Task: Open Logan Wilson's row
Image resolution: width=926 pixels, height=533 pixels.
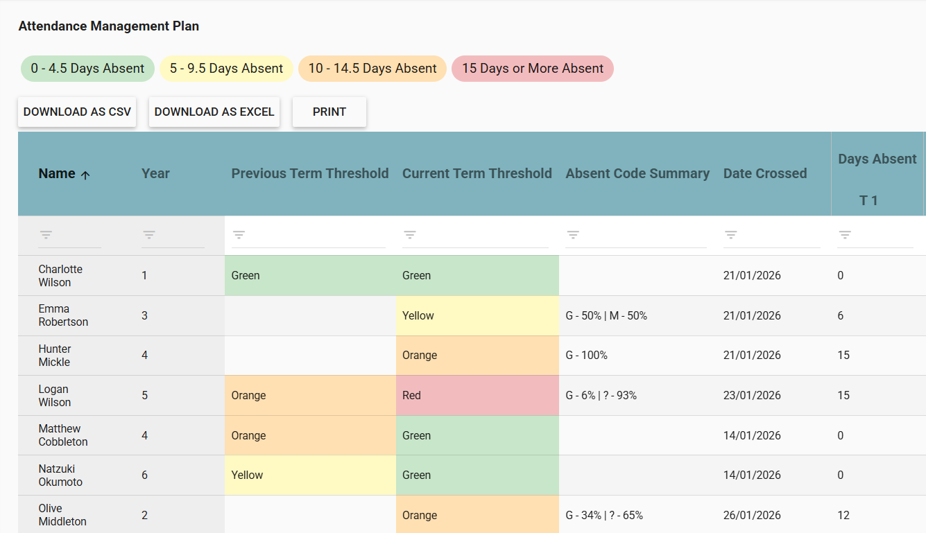Action: 54,396
